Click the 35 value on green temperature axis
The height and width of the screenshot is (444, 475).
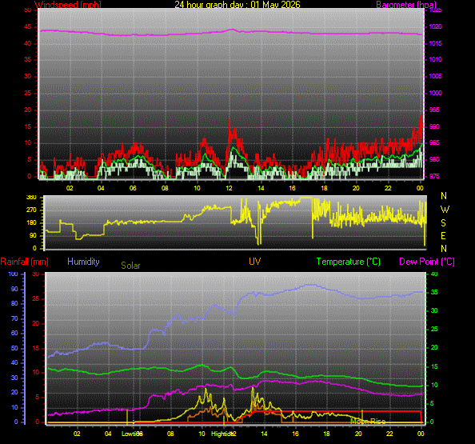pos(434,292)
